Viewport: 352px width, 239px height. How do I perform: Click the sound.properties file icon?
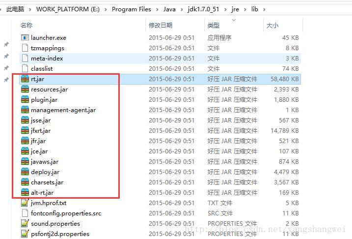click(x=25, y=223)
